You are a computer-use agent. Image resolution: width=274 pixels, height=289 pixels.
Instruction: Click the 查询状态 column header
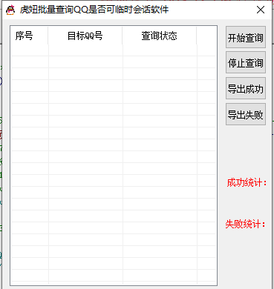pyautogui.click(x=160, y=36)
